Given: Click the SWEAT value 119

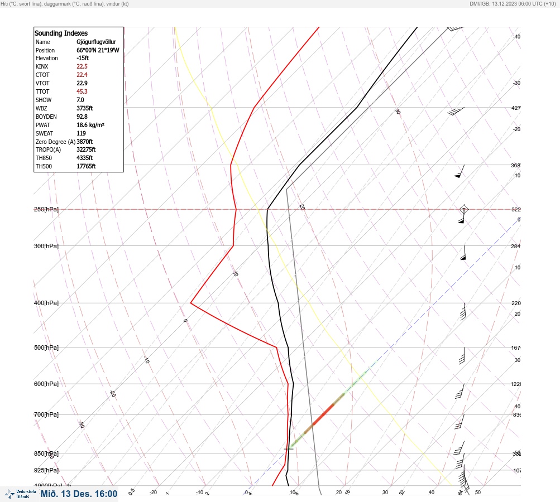Looking at the screenshot, I should (x=81, y=133).
